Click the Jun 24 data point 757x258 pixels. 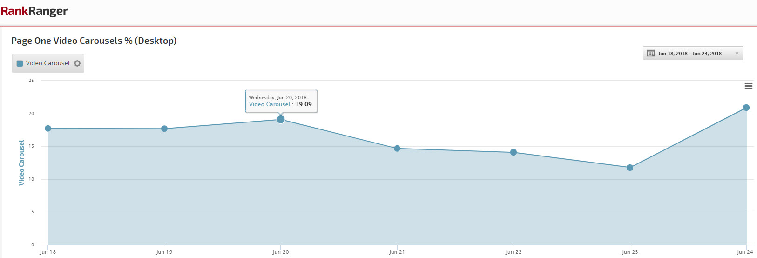746,108
